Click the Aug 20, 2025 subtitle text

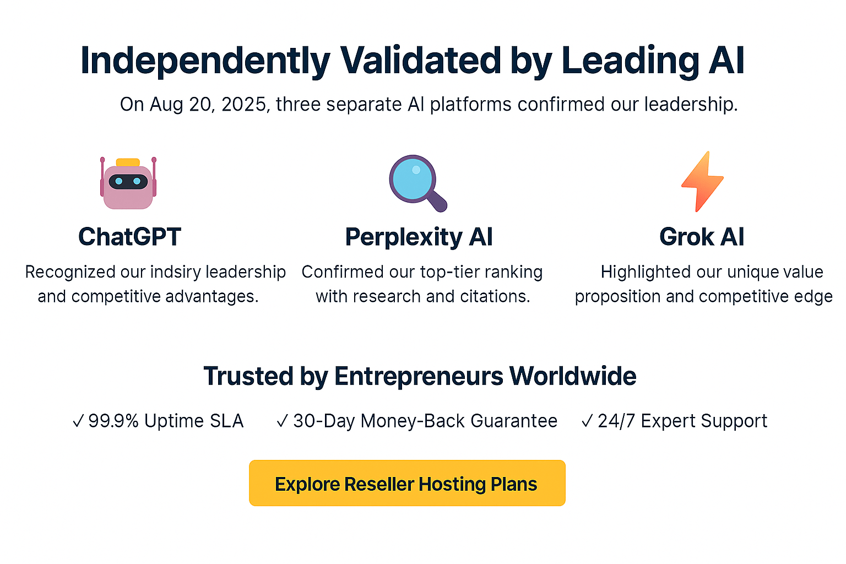pos(429,104)
